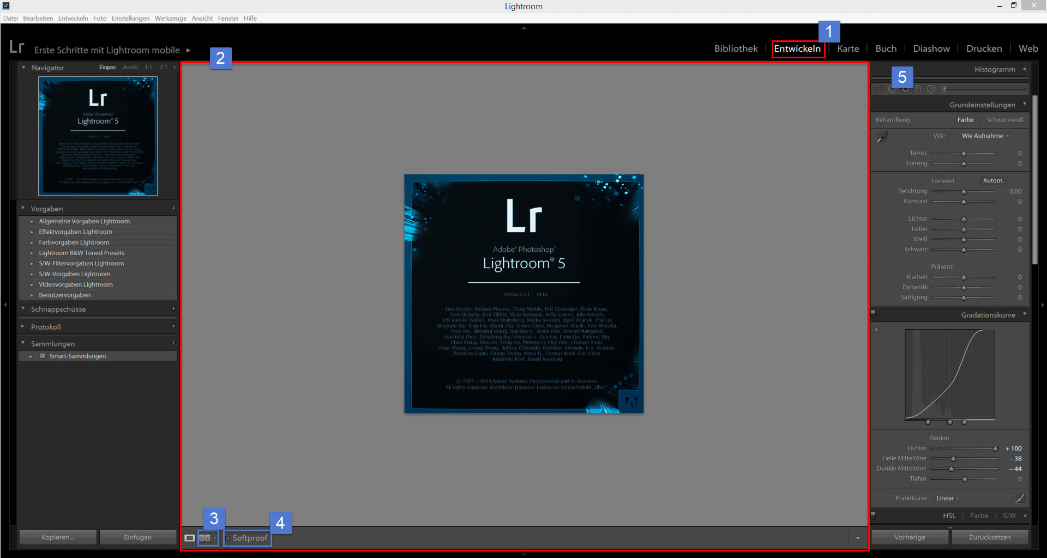Hide the left panel via edge arrow
1047x558 pixels.
[x=5, y=305]
